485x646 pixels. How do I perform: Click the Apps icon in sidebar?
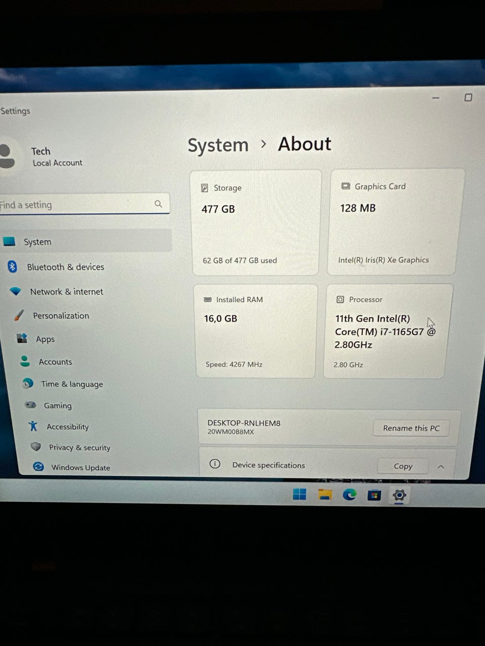click(22, 338)
